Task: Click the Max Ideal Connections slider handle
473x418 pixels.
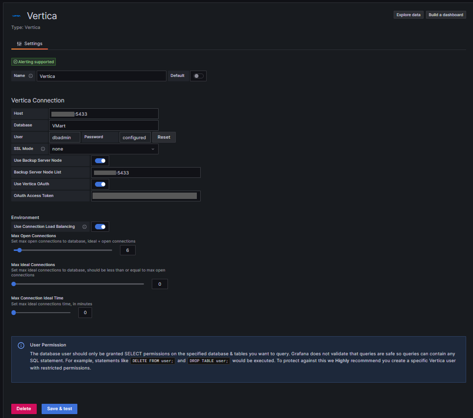Action: click(x=14, y=284)
